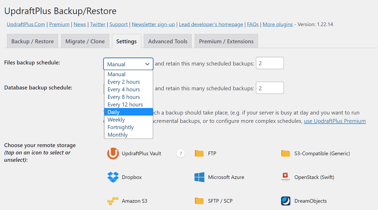
Task: Select the SFTP / SCP folder icon
Action: (199, 201)
